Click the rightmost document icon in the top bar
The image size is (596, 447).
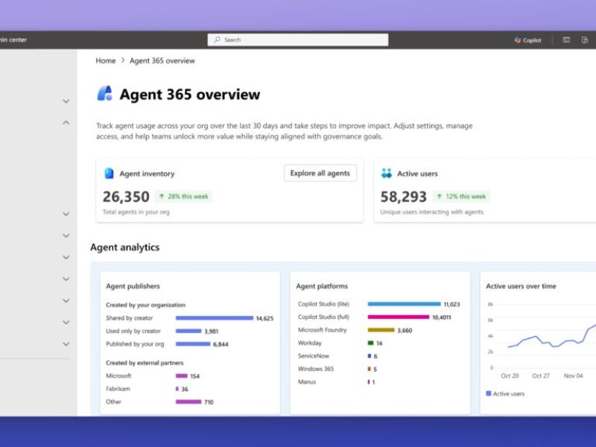[x=586, y=39]
